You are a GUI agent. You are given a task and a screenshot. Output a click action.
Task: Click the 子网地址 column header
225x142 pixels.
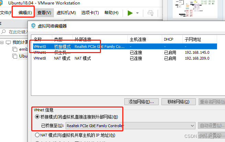(200, 39)
